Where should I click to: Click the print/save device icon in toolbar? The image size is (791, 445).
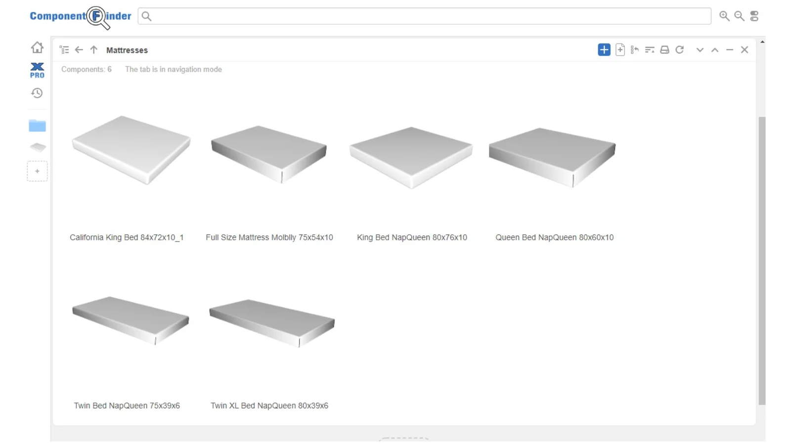(x=664, y=49)
